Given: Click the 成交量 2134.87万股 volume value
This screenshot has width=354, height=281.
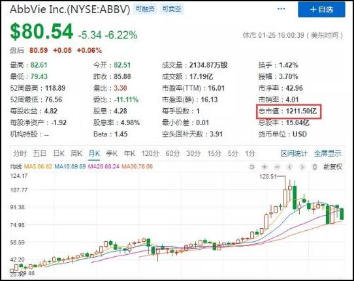Looking at the screenshot, I should (208, 65).
